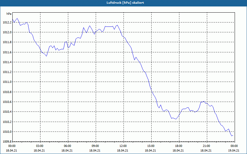The width and height of the screenshot is (247, 154).
Task: Click the 03:00 time axis label
Action: pyautogui.click(x=40, y=146)
